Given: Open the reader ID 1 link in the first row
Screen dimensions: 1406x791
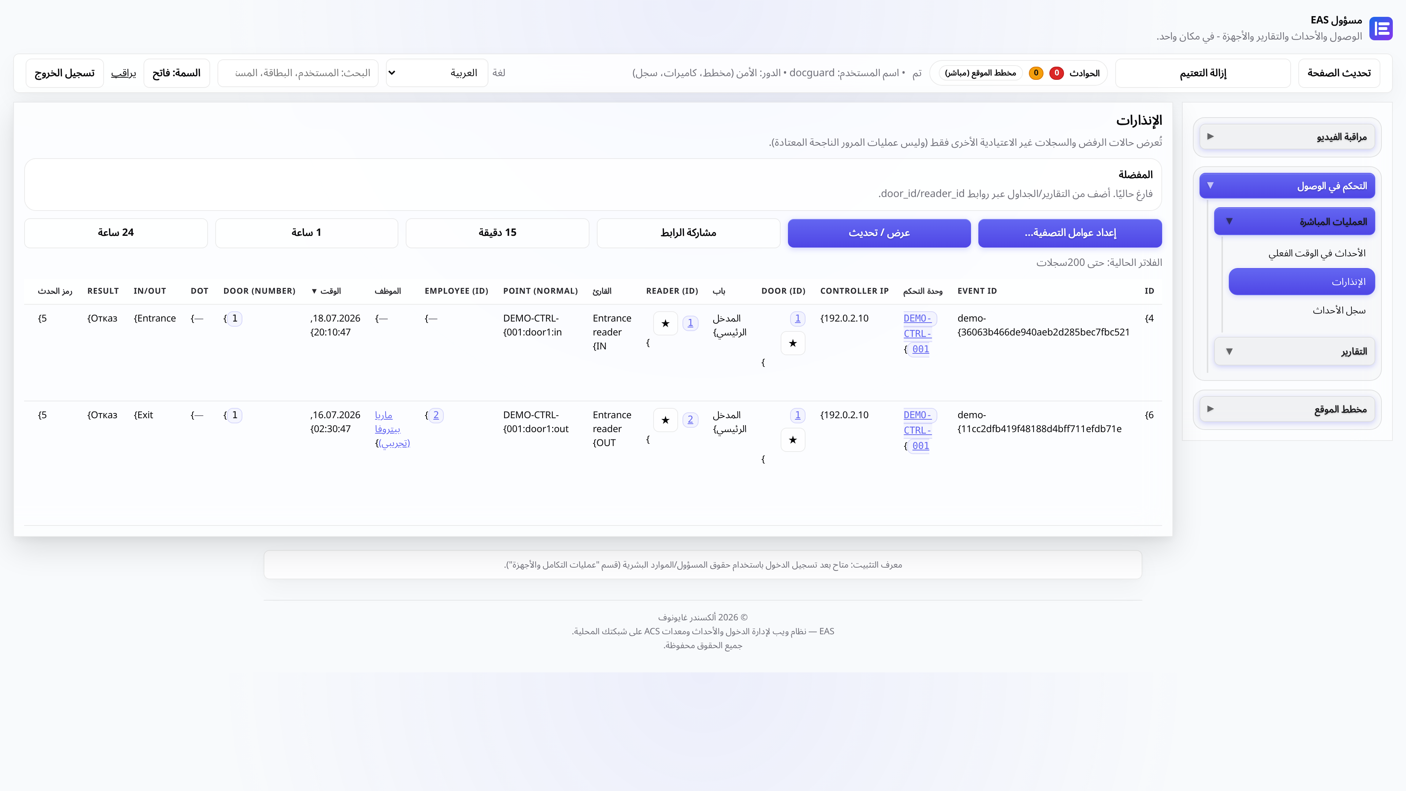Looking at the screenshot, I should pos(691,323).
